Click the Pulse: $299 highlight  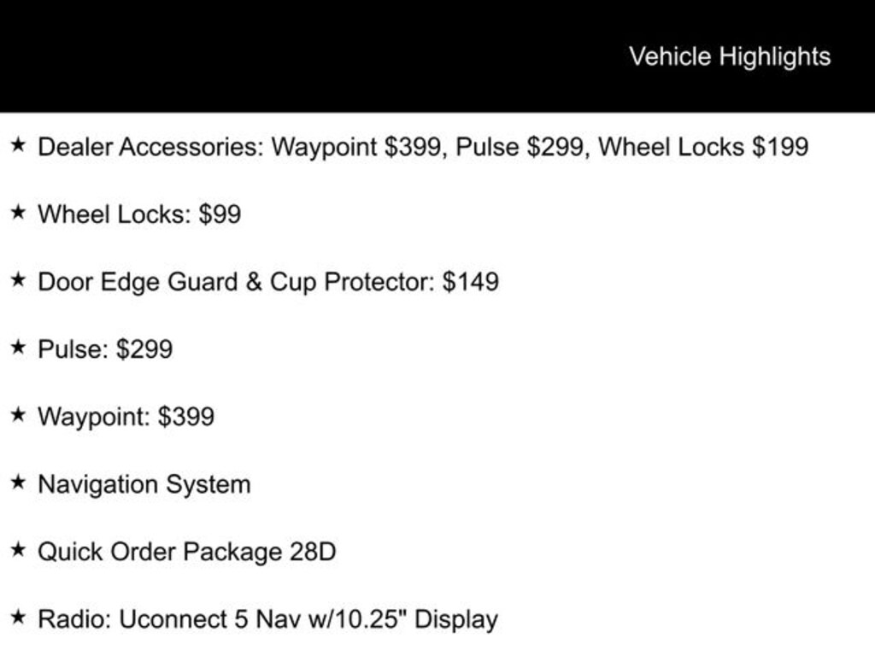(x=105, y=349)
